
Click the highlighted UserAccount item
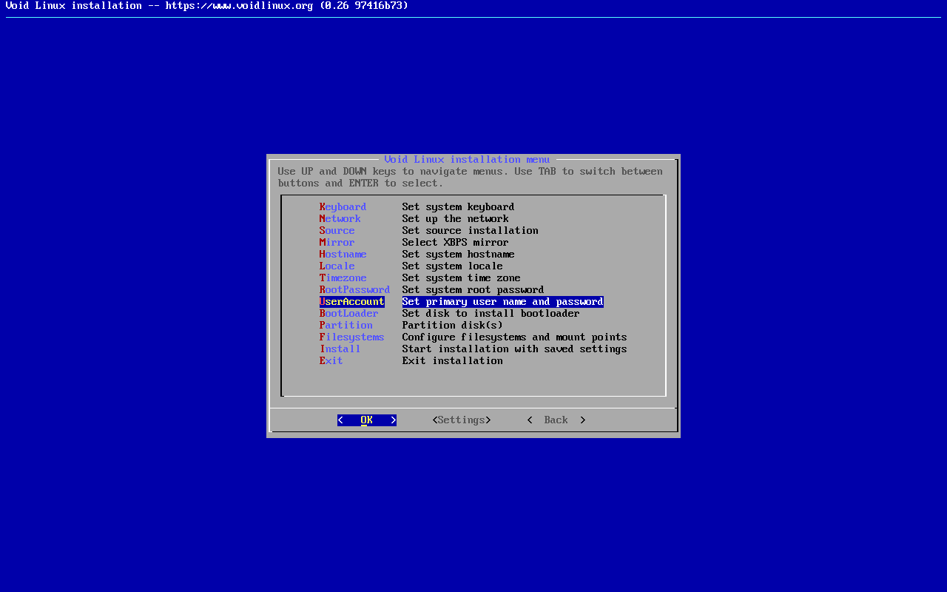tap(351, 302)
